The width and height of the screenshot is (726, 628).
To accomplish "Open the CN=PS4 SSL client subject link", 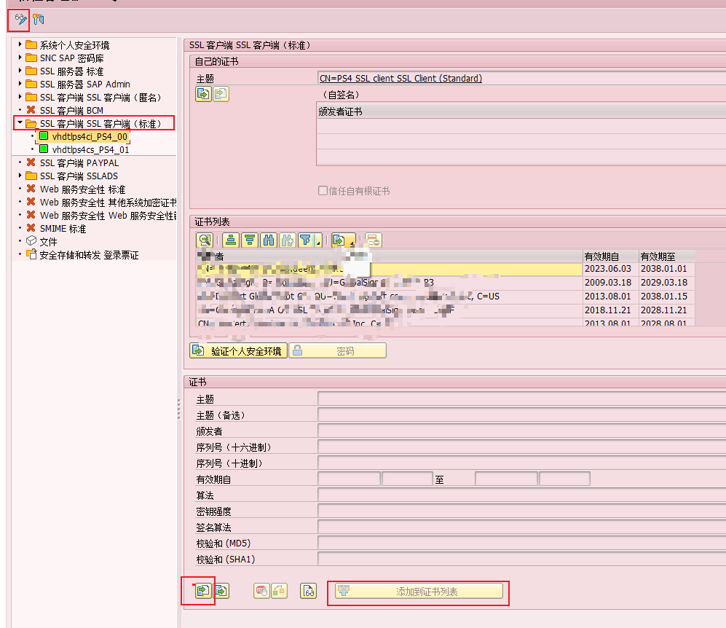I will pyautogui.click(x=401, y=78).
